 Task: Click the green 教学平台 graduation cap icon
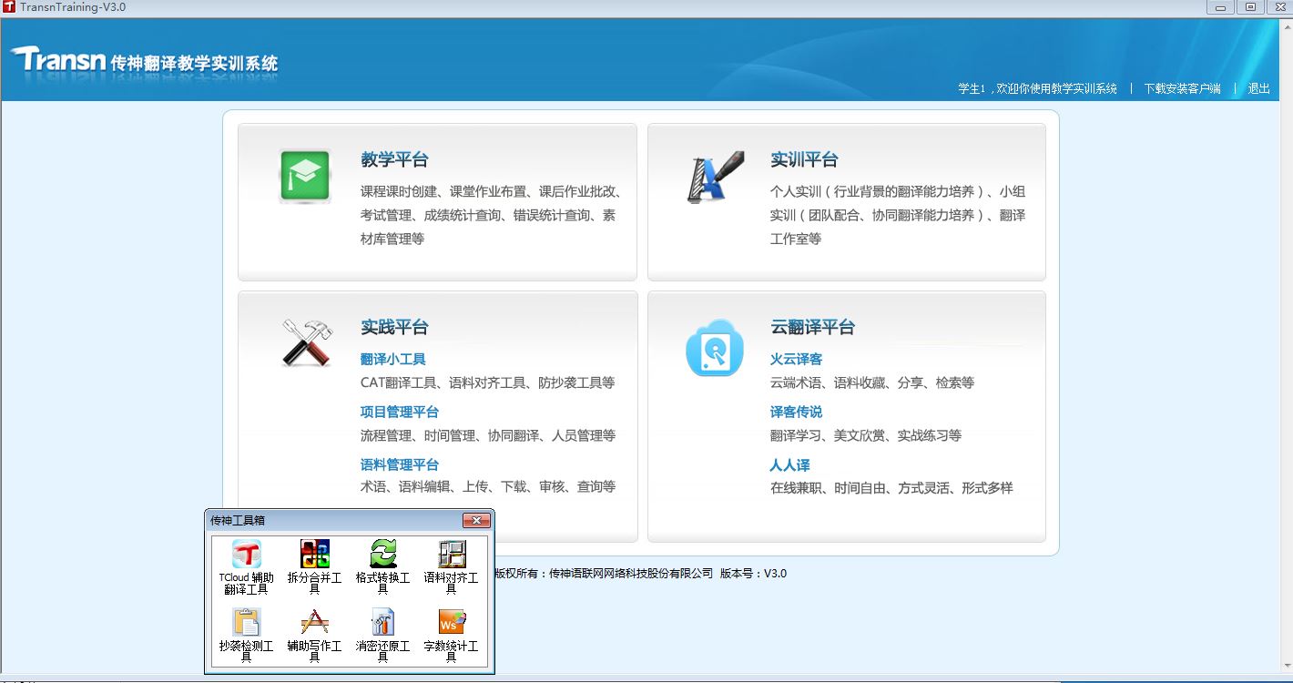pos(305,176)
